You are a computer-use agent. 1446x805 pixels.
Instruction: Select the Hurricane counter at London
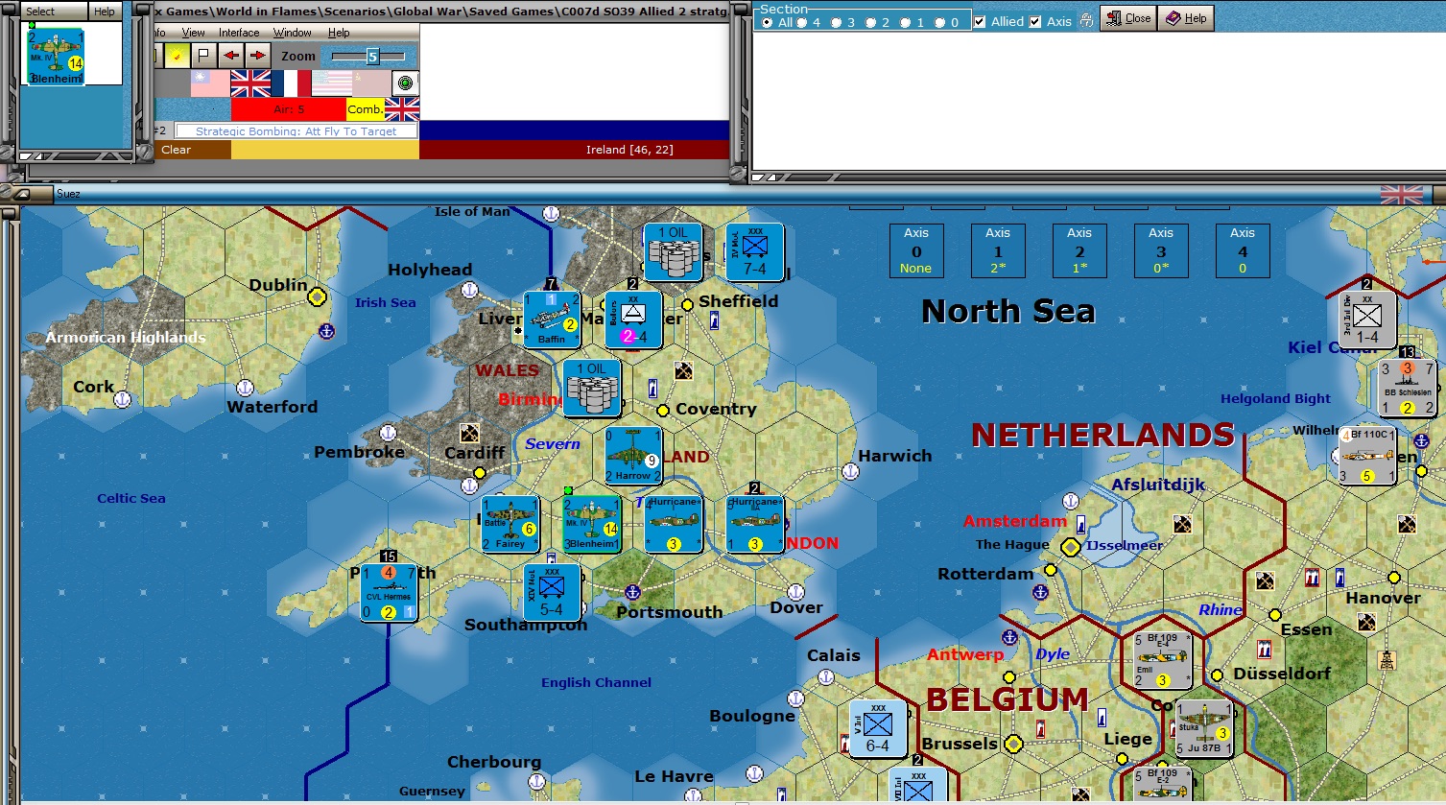point(755,524)
